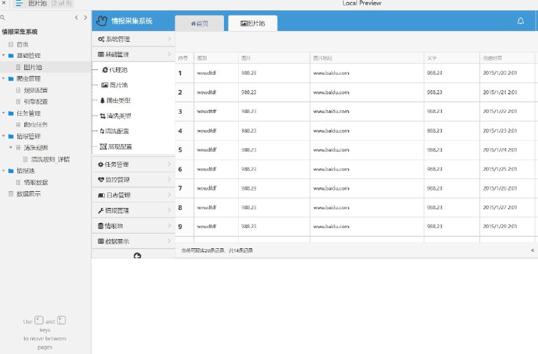
Task: Click the 序号 column header
Action: point(183,58)
